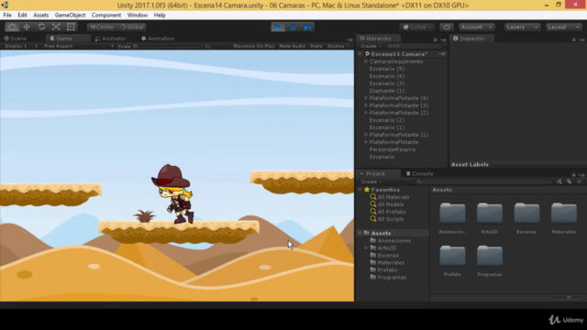
Task: Start Play mode
Action: pyautogui.click(x=278, y=27)
